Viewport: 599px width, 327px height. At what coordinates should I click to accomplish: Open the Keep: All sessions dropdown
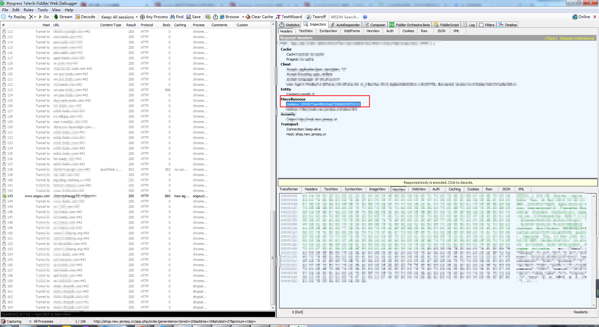(x=119, y=17)
